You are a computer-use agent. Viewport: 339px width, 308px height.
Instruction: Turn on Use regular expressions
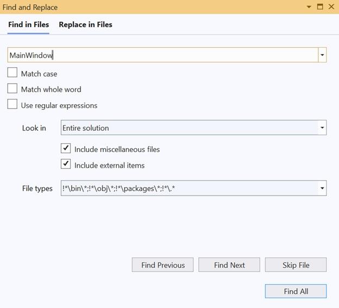[12, 104]
